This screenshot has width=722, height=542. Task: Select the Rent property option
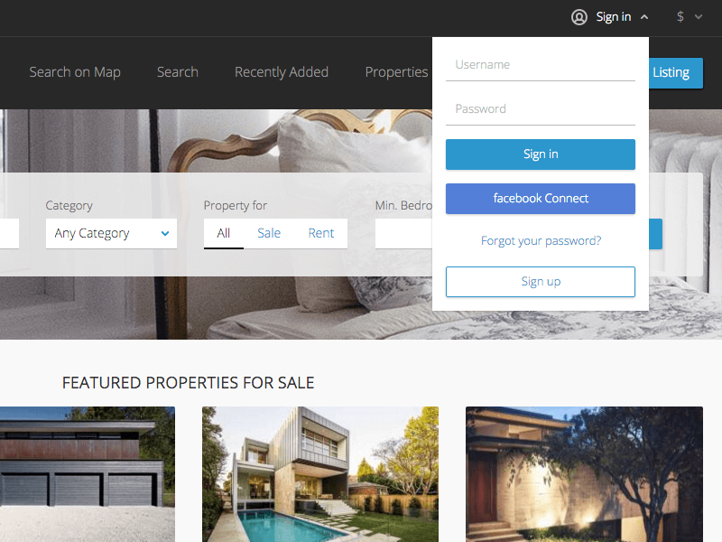tap(321, 234)
